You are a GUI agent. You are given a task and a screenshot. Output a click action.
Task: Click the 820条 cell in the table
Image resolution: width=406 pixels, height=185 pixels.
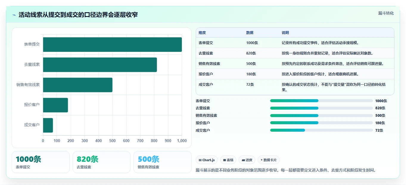[x=251, y=53]
